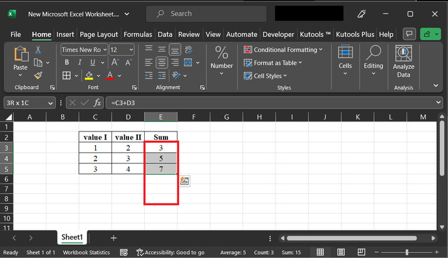
Task: Switch to the Formulas tab
Action: coord(138,34)
